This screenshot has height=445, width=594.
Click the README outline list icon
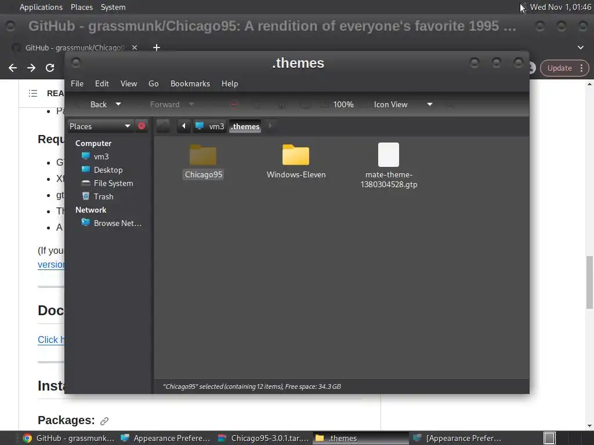point(33,93)
